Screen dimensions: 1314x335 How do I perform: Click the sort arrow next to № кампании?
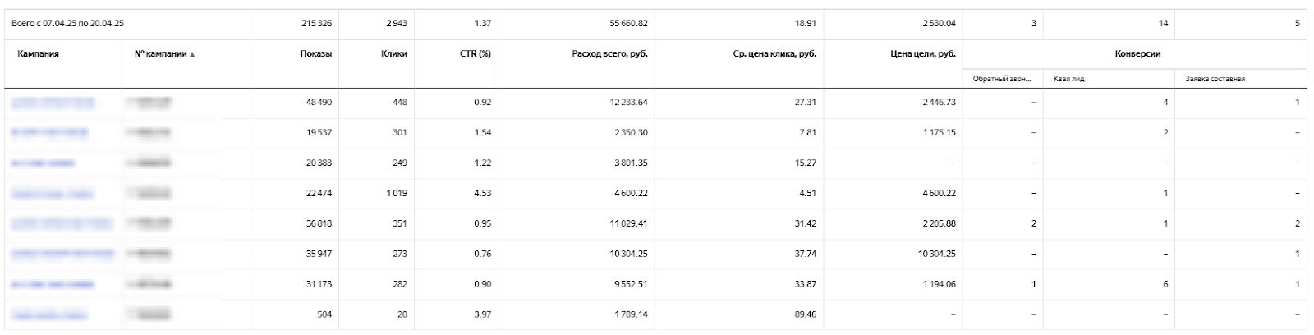(193, 55)
